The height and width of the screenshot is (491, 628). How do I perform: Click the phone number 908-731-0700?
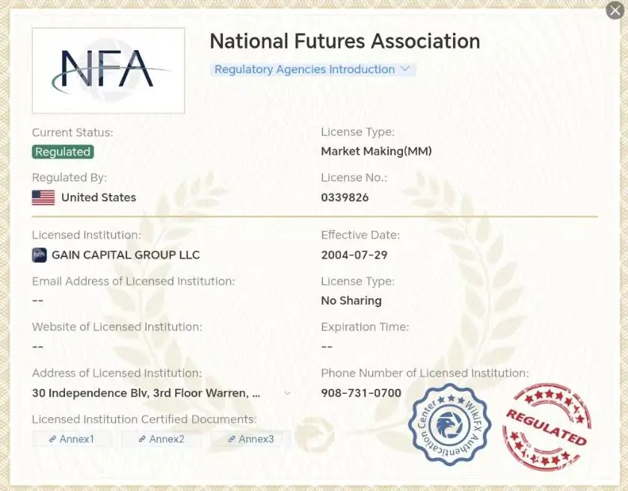click(x=361, y=393)
